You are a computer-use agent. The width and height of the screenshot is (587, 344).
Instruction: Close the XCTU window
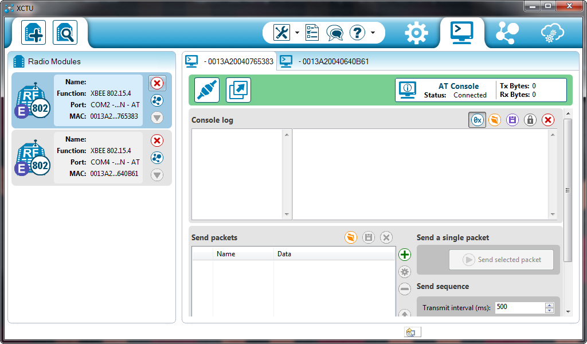point(569,6)
